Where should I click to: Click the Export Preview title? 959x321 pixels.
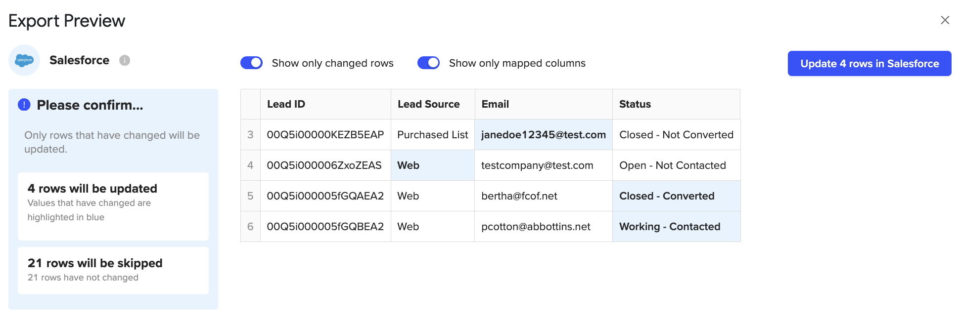pyautogui.click(x=67, y=21)
